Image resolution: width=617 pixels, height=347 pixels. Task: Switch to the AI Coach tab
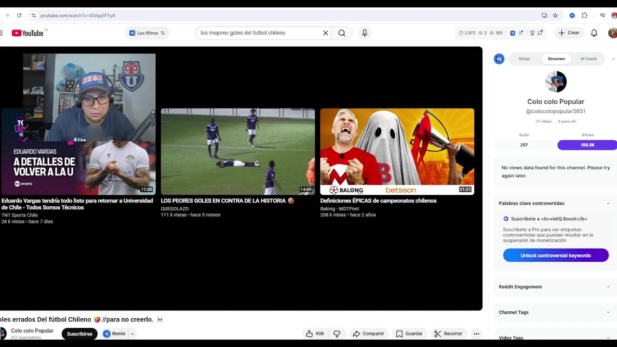(589, 59)
